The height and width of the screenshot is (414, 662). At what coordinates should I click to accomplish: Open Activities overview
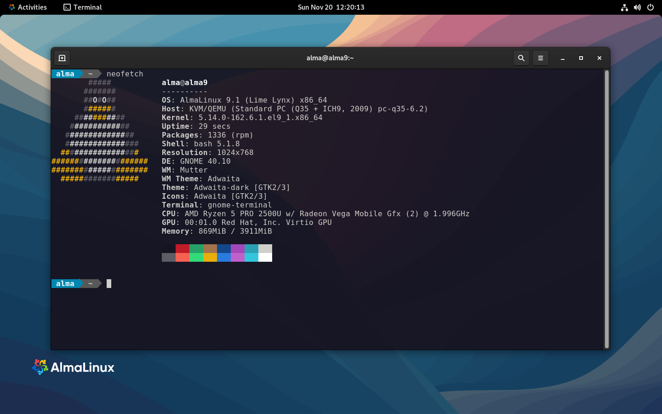[x=28, y=7]
